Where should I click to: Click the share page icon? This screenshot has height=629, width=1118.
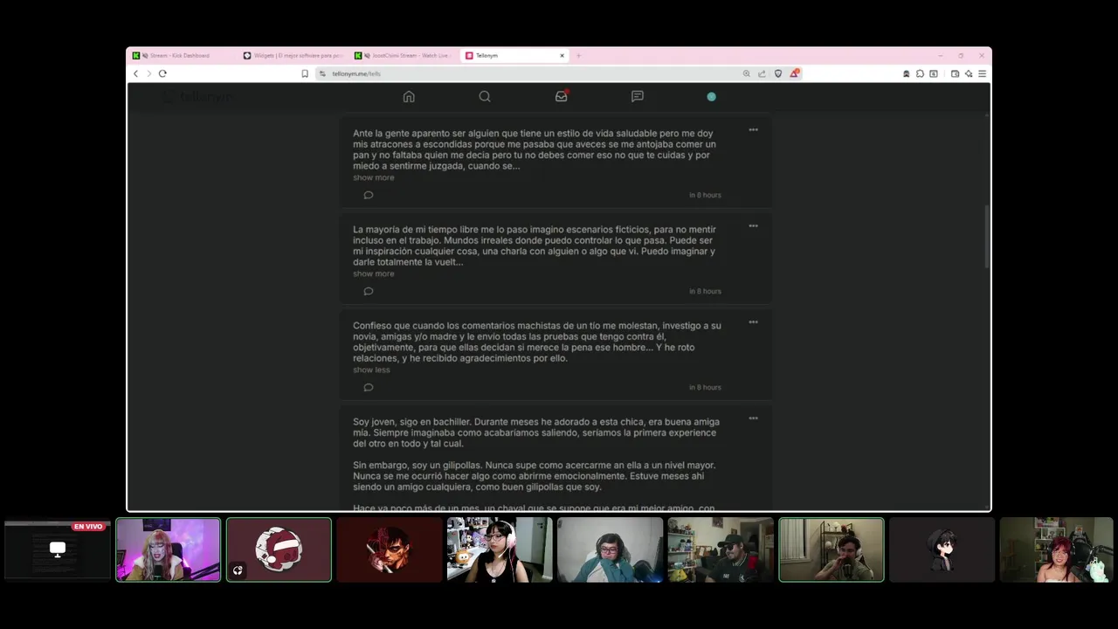pyautogui.click(x=762, y=73)
